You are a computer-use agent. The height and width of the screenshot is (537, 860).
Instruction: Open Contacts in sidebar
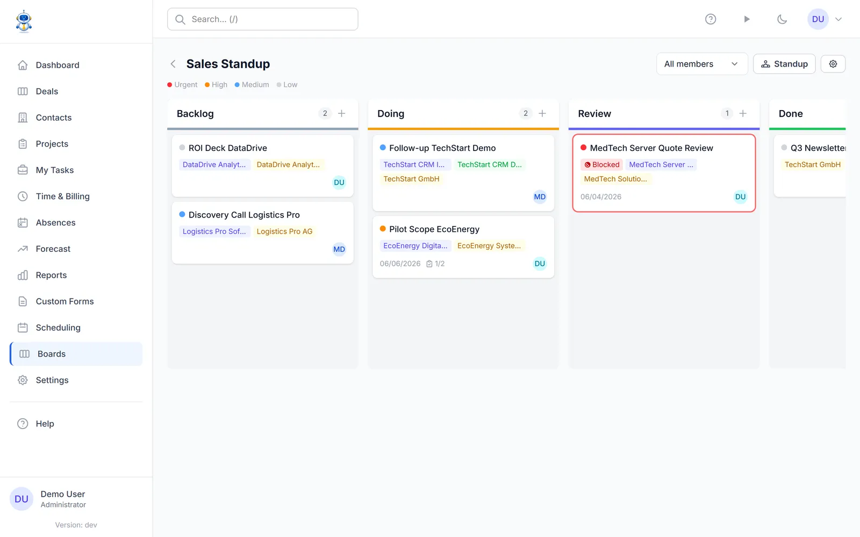point(76,118)
